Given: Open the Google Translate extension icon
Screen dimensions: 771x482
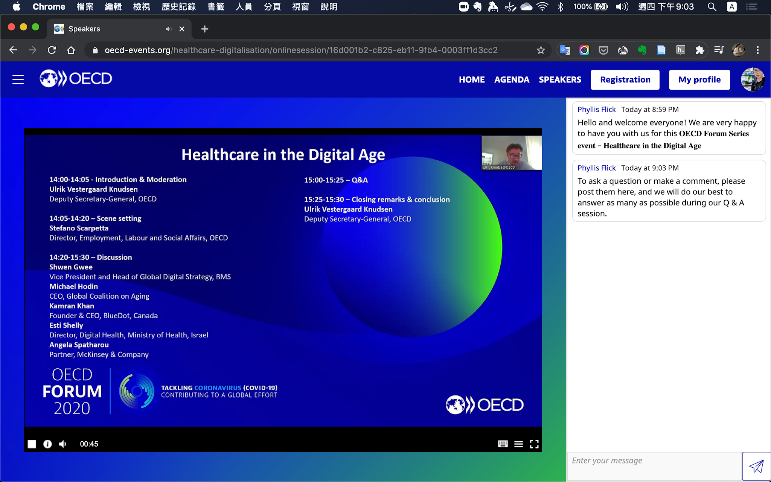Looking at the screenshot, I should (x=565, y=50).
